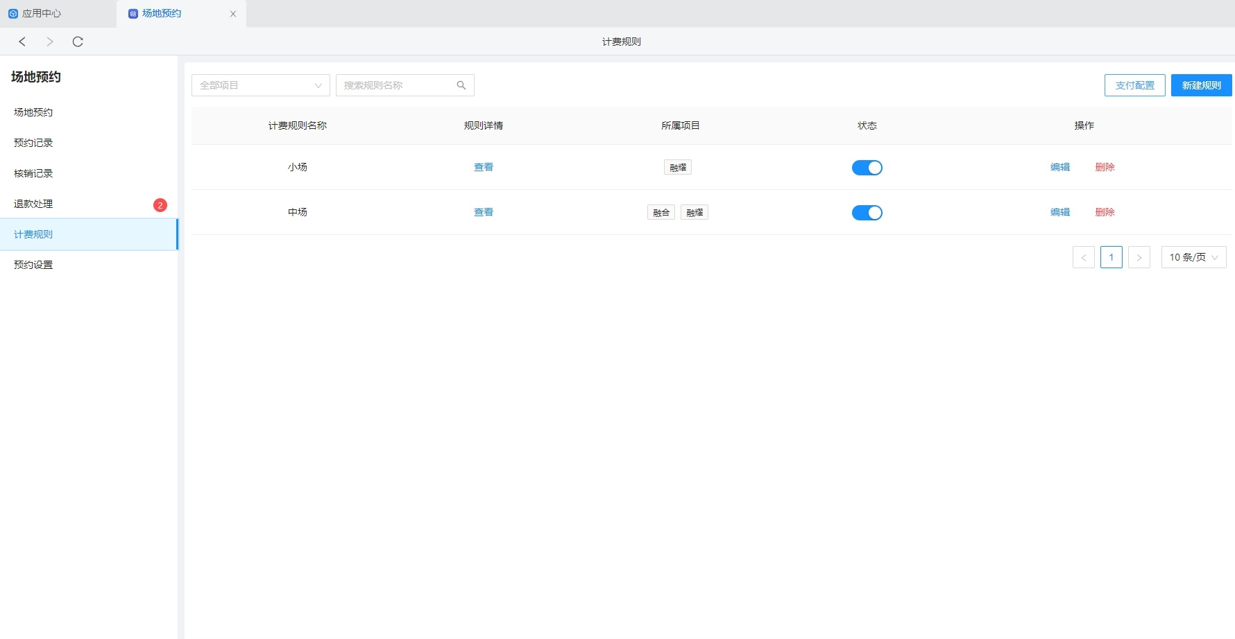The height and width of the screenshot is (639, 1235).
Task: Open 预约记录 in the sidebar
Action: click(x=89, y=143)
